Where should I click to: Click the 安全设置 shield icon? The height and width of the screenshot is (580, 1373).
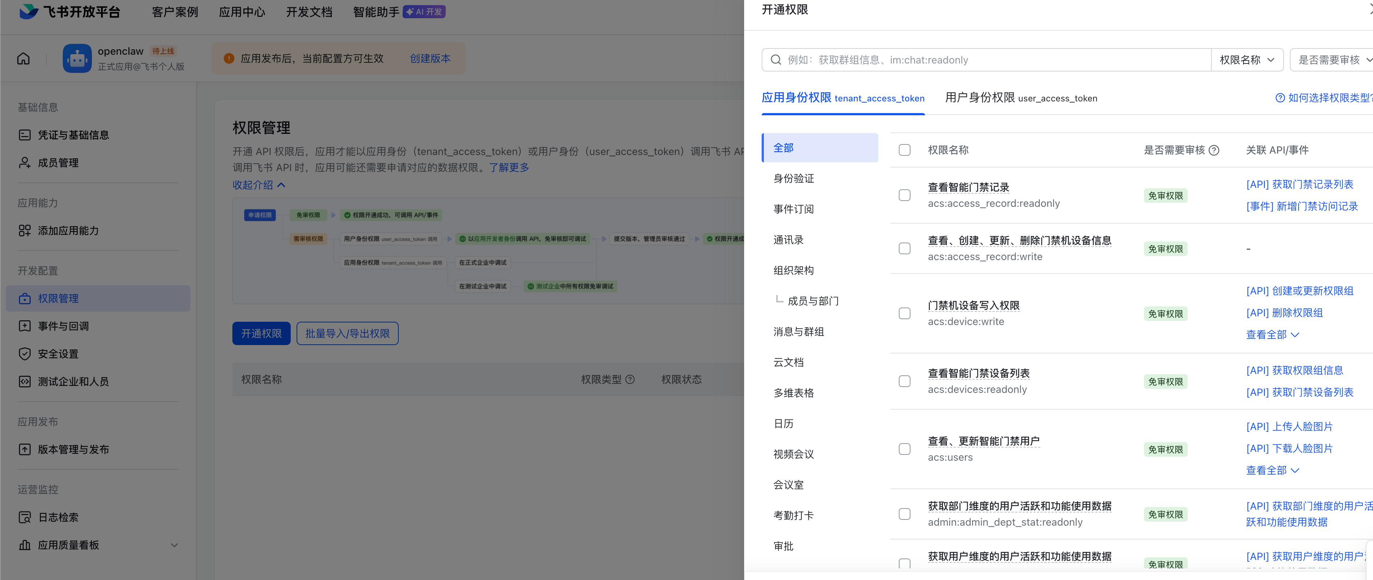[24, 353]
